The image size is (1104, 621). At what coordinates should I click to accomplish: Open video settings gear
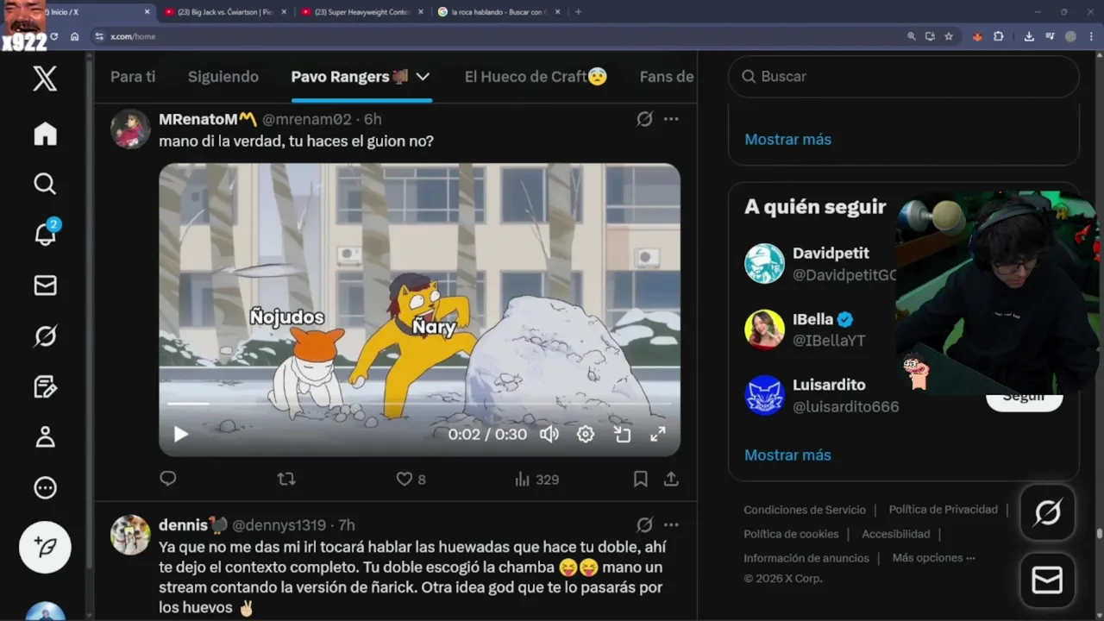(x=586, y=434)
